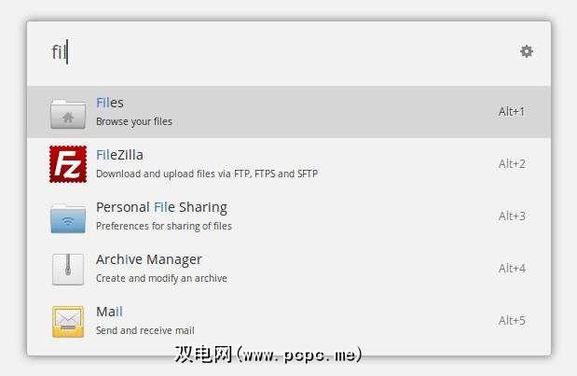Click the 'Browse your files' description
Viewport: 577px width, 376px height.
tap(134, 121)
